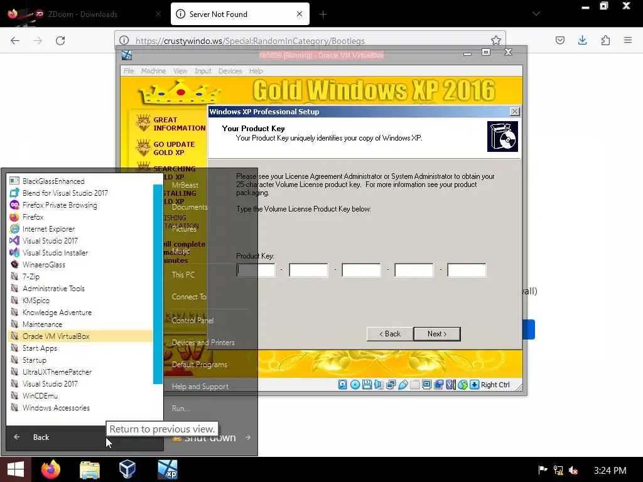Click the network adapters icon in VirtualBox status bar
643x482 pixels.
391,385
